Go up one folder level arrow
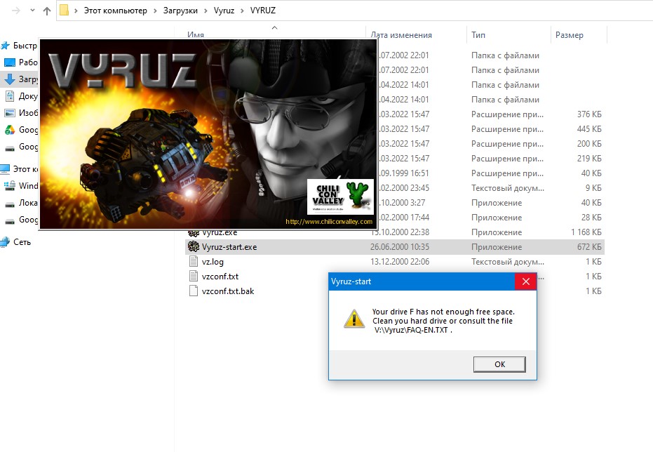Viewport: 653px width, 452px height. click(46, 11)
